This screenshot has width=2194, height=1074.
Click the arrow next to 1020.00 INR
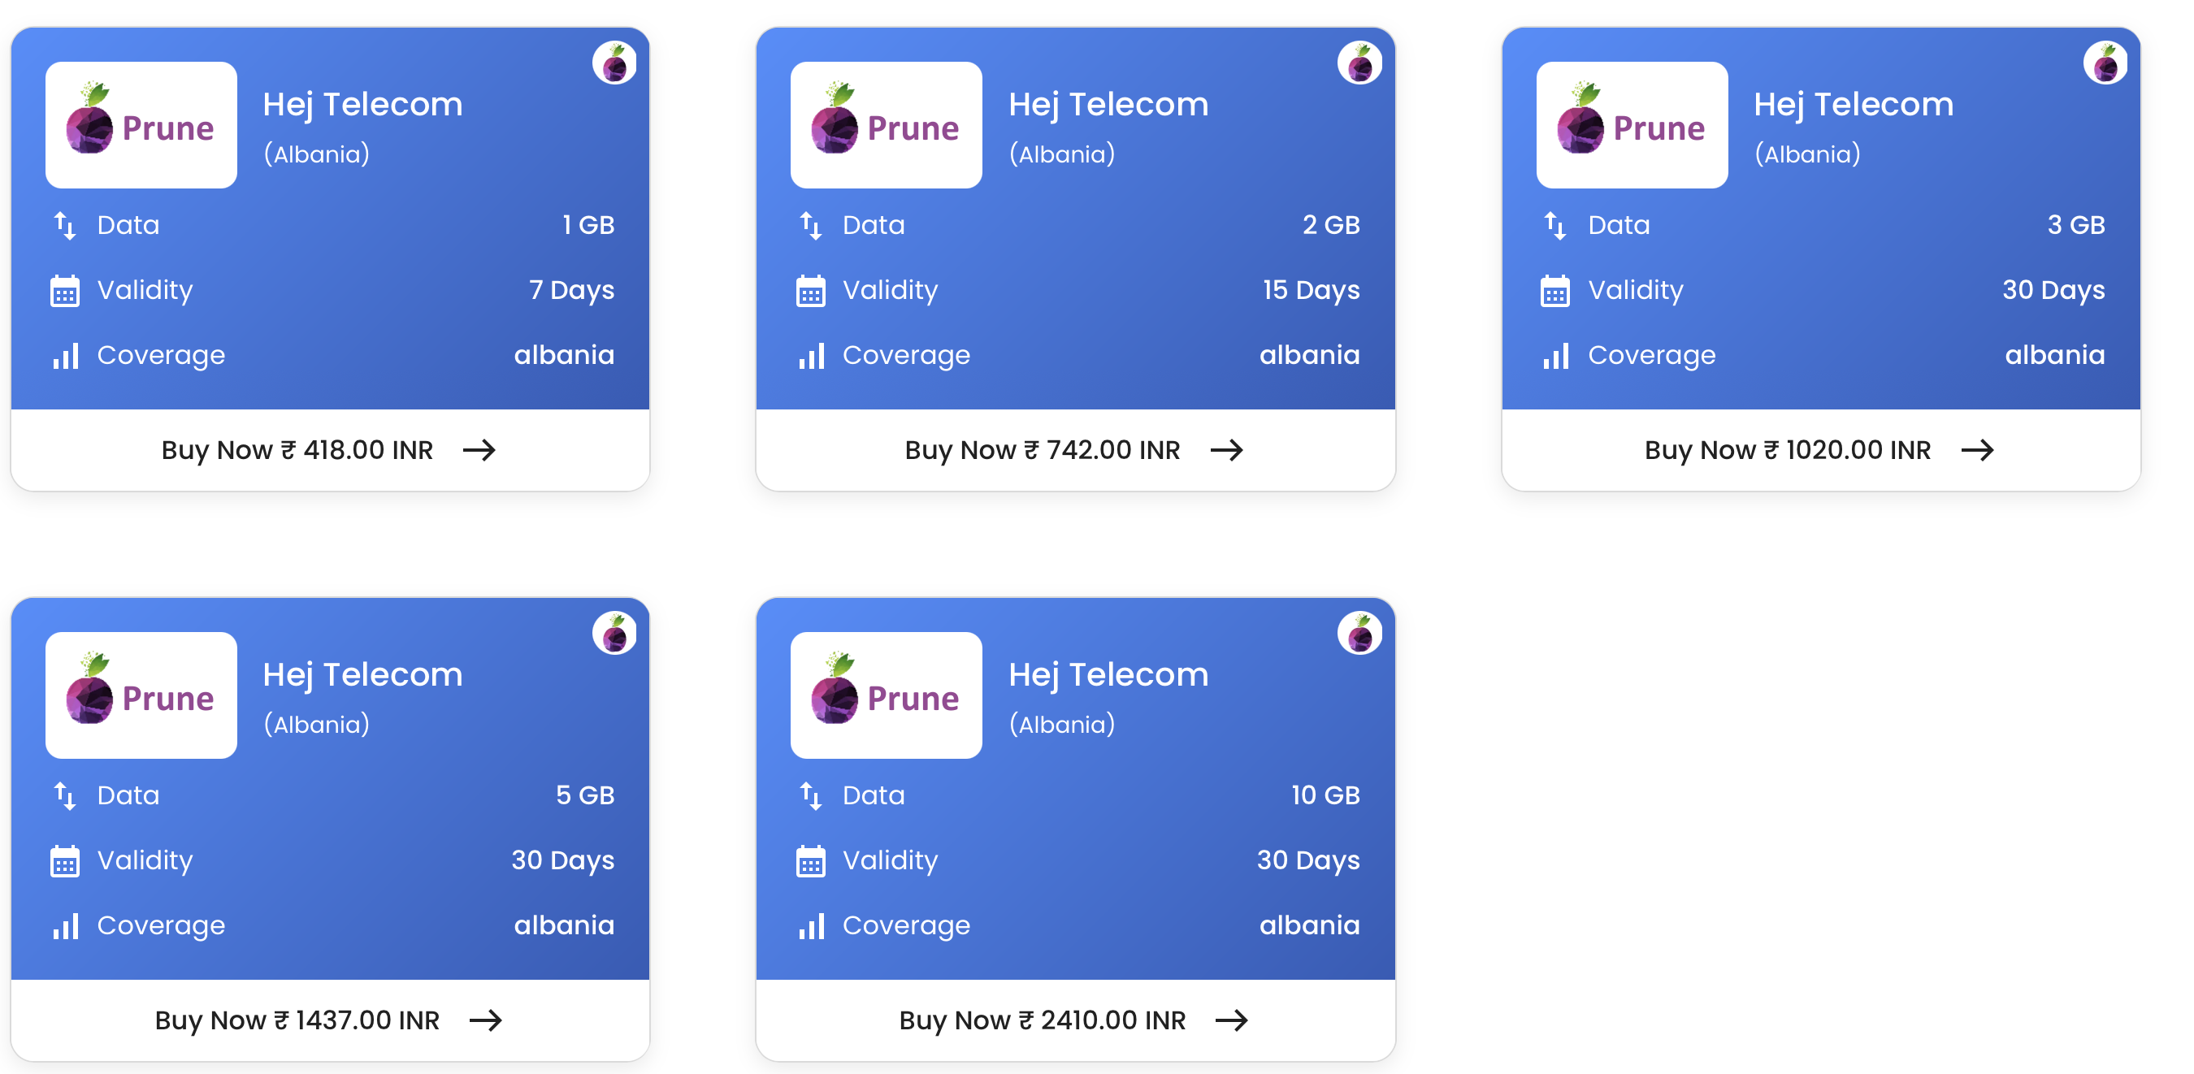click(x=1977, y=450)
